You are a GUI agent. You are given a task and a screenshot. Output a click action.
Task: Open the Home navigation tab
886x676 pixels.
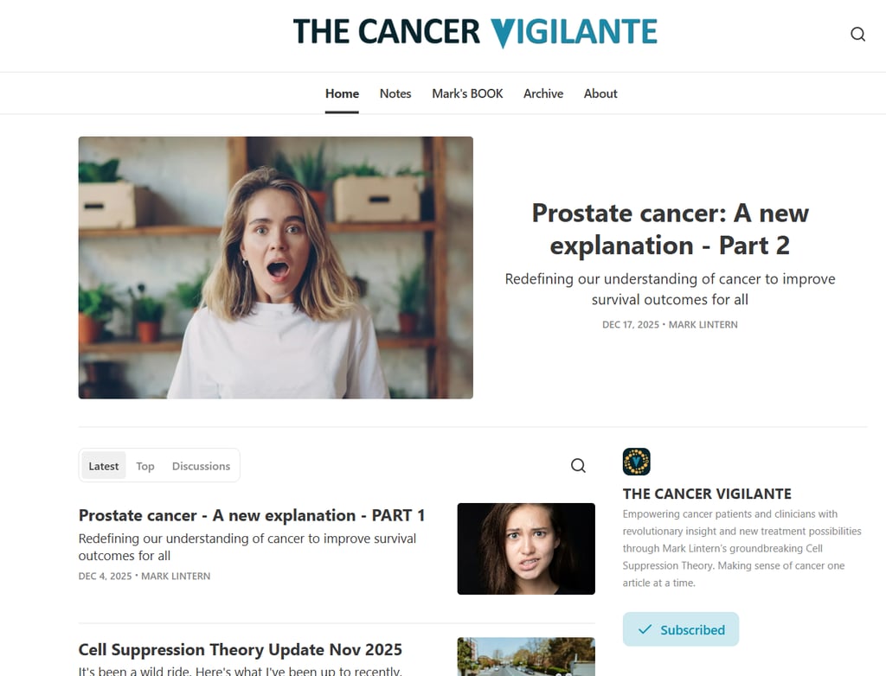point(342,93)
